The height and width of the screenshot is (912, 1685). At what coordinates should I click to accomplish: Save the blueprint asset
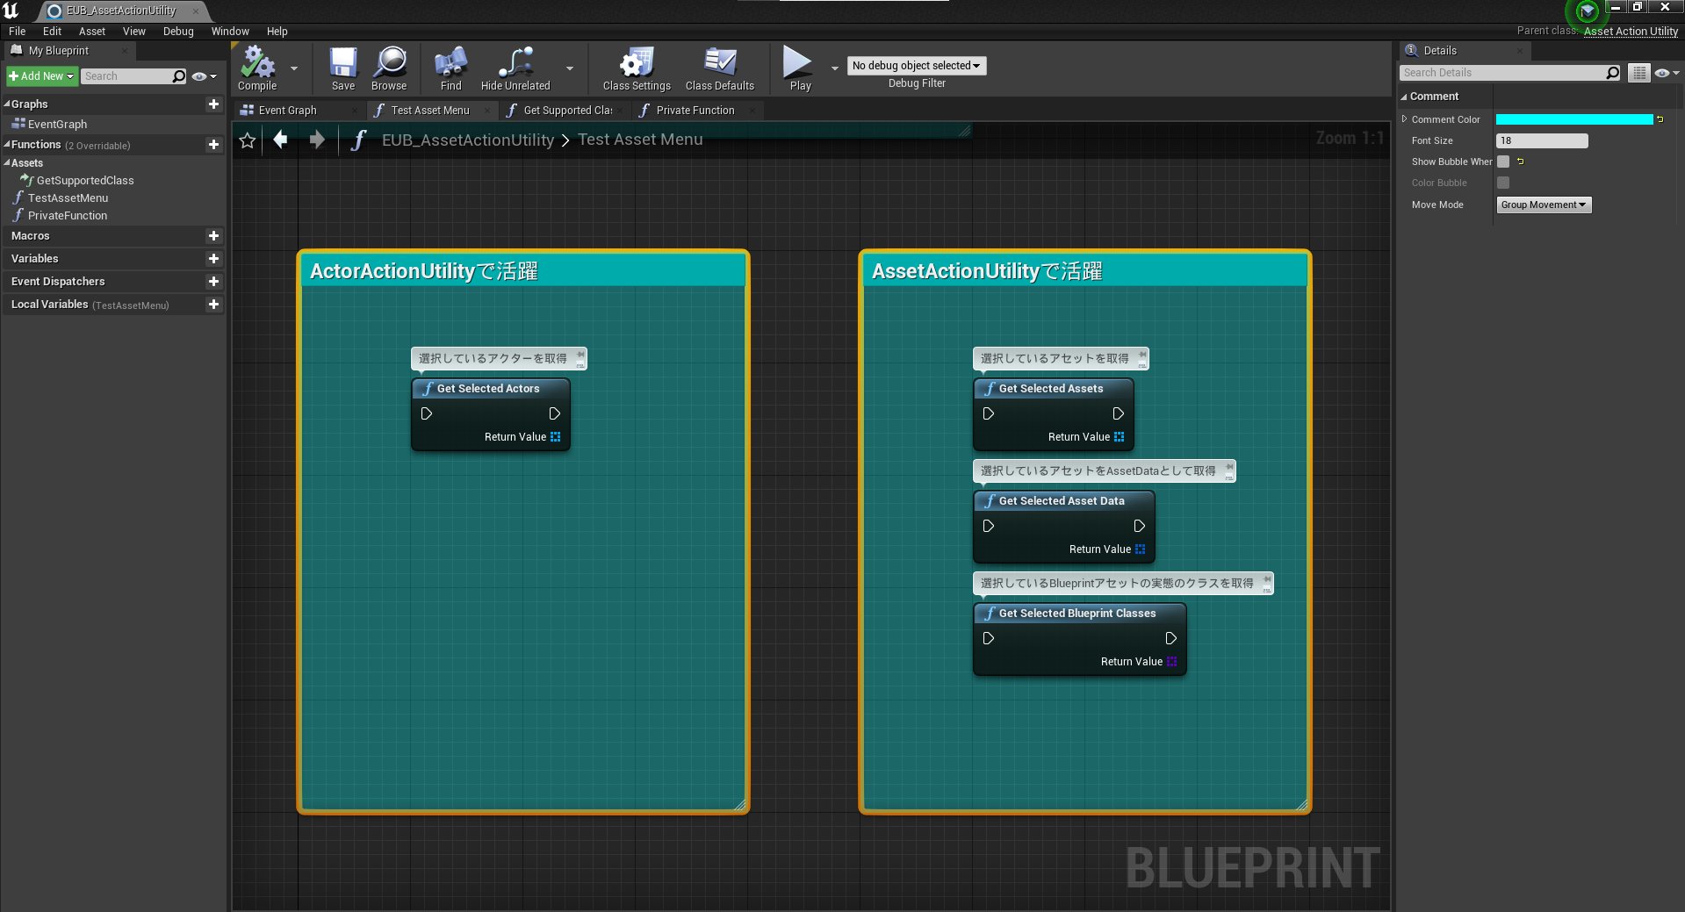[343, 68]
